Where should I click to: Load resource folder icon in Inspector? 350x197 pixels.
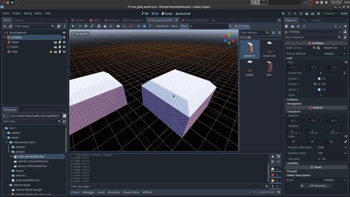[293, 26]
